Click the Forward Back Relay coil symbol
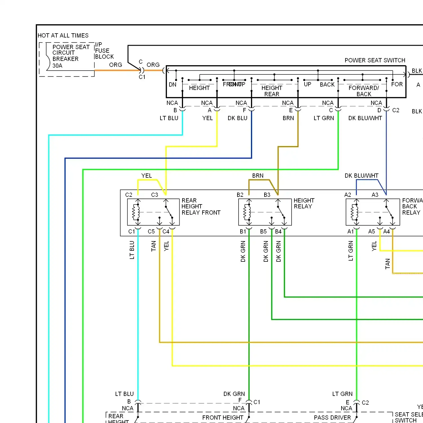The image size is (423, 423). coord(355,212)
